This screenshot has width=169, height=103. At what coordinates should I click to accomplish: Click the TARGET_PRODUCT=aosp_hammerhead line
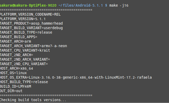click(31, 24)
